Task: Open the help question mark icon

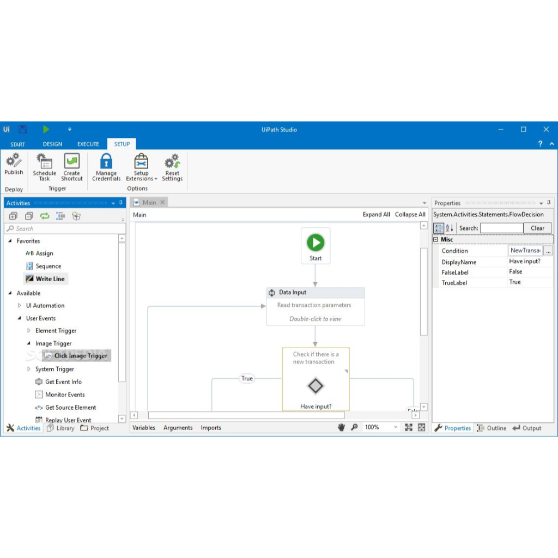Action: click(x=540, y=144)
